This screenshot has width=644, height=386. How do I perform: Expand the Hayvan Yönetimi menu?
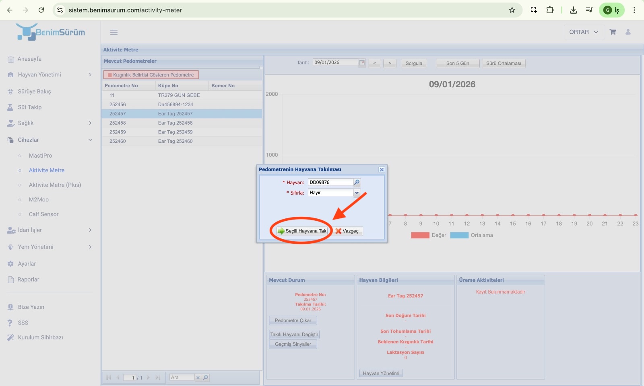(50, 75)
